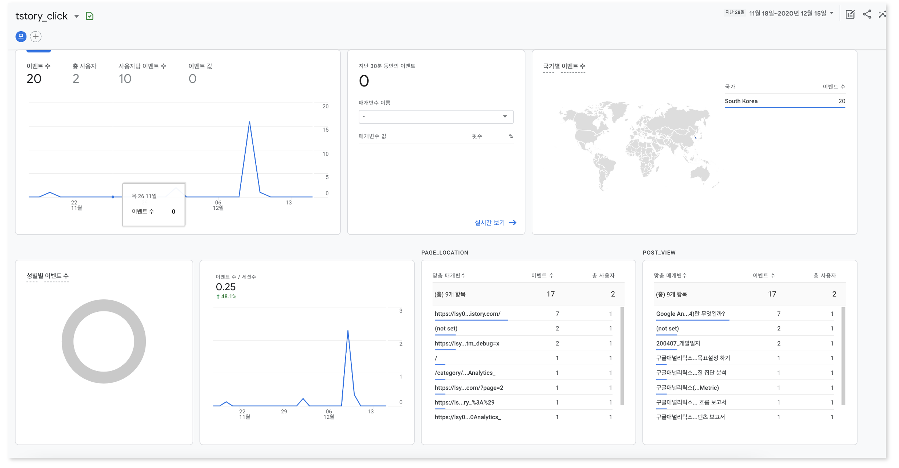899x468 pixels.
Task: Click the blue all-users segment badge
Action: pos(21,36)
